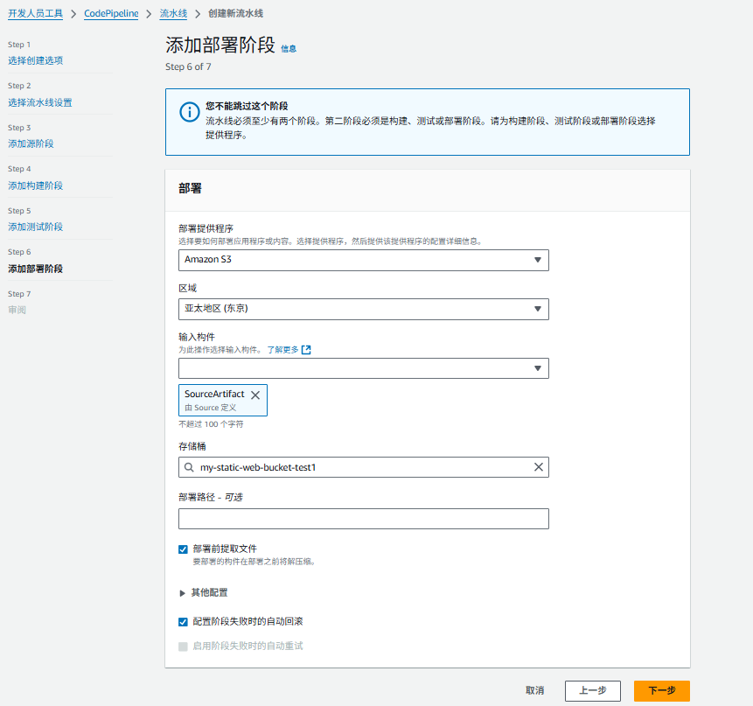This screenshot has width=753, height=706.
Task: Go to Step 5 添加测试阶段
Action: tap(36, 227)
